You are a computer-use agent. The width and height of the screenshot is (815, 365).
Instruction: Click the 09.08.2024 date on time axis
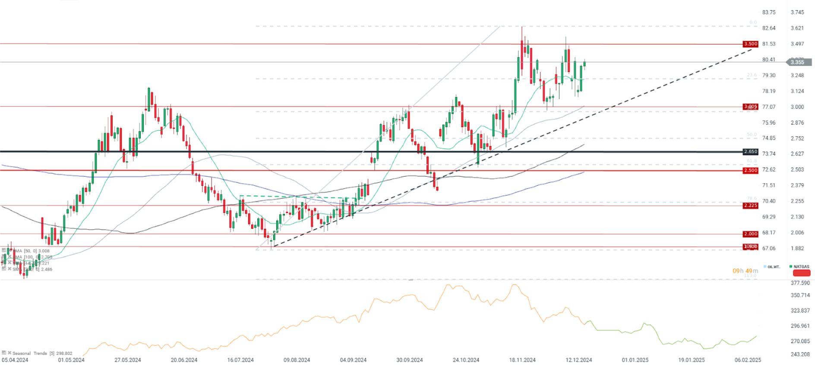pyautogui.click(x=297, y=360)
